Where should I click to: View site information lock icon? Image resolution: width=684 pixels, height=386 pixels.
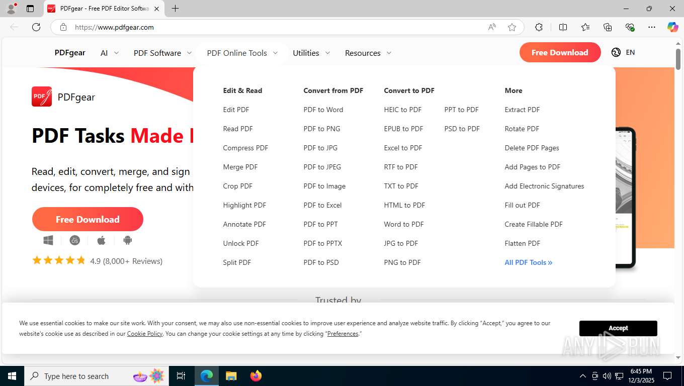(x=63, y=27)
